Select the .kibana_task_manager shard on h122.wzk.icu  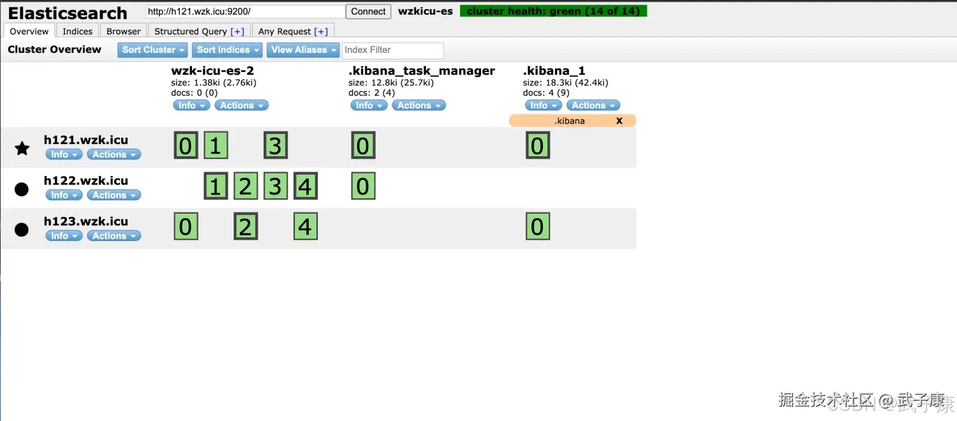363,186
